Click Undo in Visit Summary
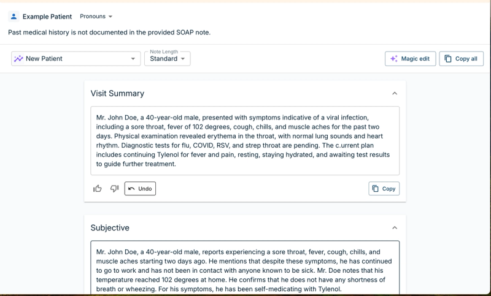The image size is (491, 296). tap(140, 189)
